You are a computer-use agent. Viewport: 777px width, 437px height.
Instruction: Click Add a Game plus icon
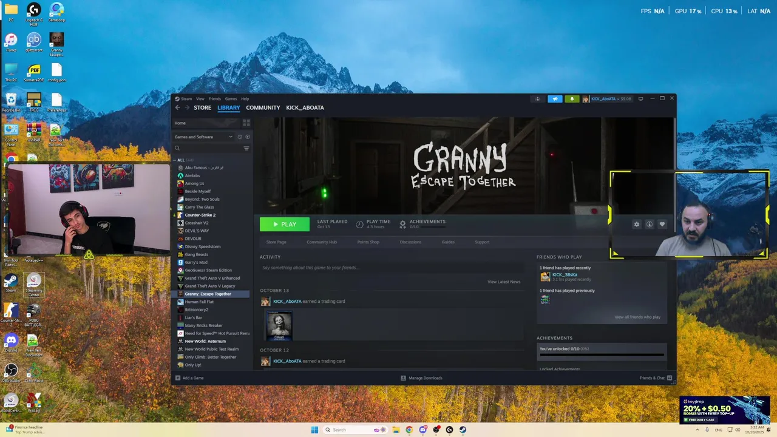click(178, 378)
